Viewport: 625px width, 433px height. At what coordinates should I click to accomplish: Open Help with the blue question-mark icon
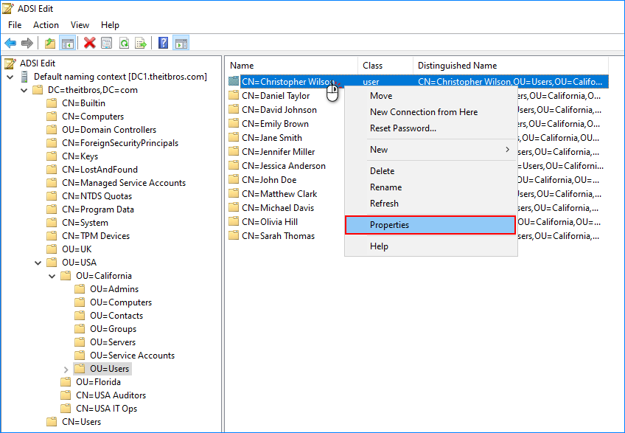(163, 43)
